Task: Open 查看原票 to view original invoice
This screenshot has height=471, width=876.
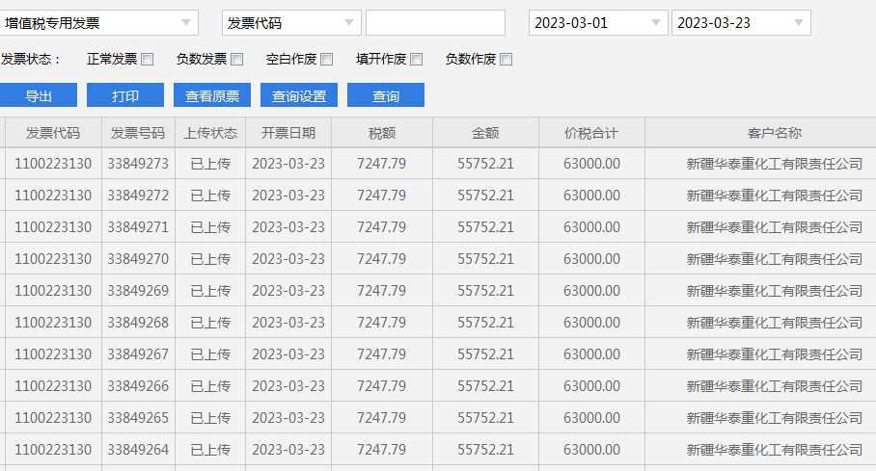Action: tap(212, 95)
